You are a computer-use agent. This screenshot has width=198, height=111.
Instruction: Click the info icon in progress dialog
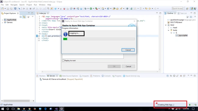(65, 34)
